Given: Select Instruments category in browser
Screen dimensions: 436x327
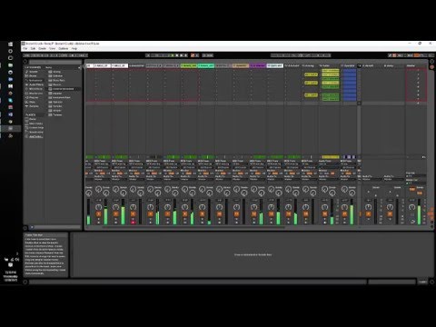Looking at the screenshot, I should click(35, 80).
